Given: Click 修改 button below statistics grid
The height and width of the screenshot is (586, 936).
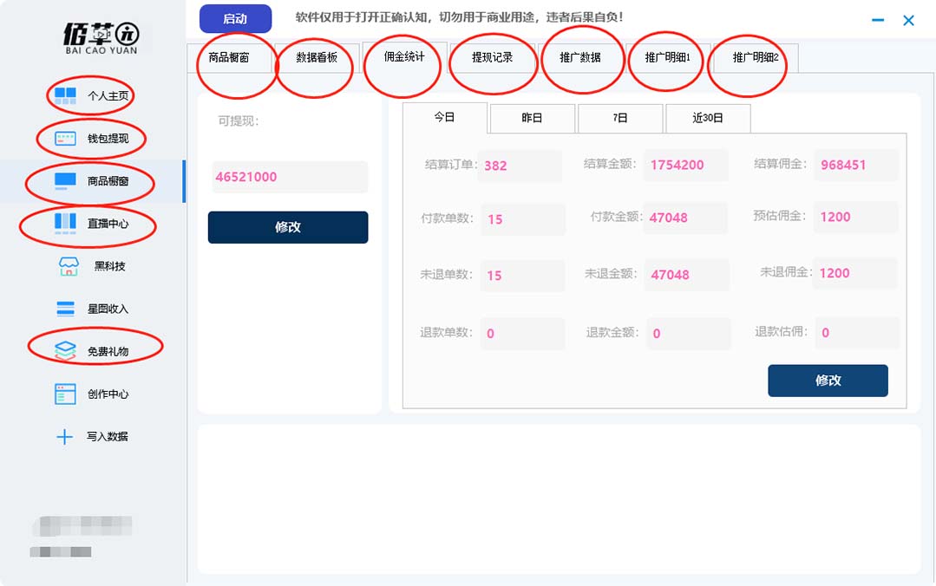Looking at the screenshot, I should pyautogui.click(x=828, y=381).
